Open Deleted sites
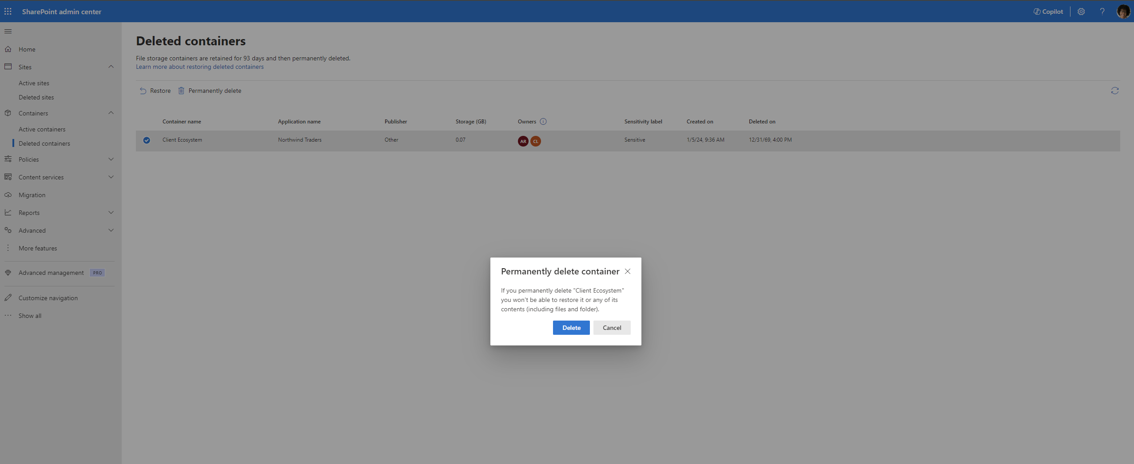1134x464 pixels. 36,97
